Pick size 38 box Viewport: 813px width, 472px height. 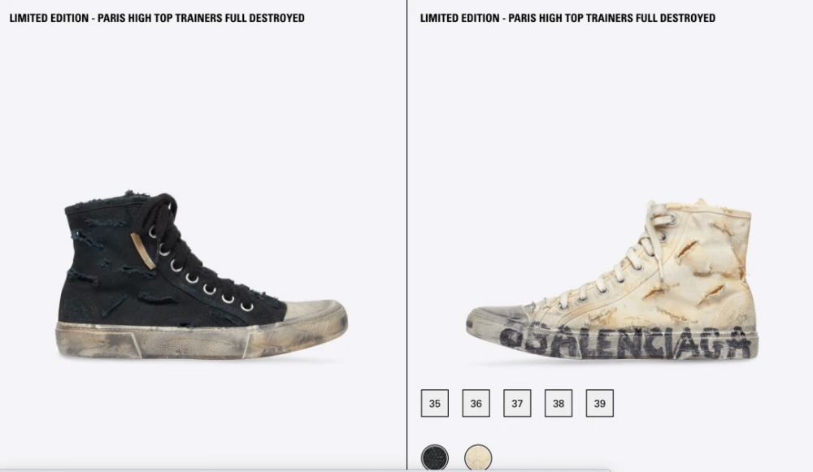(x=559, y=403)
